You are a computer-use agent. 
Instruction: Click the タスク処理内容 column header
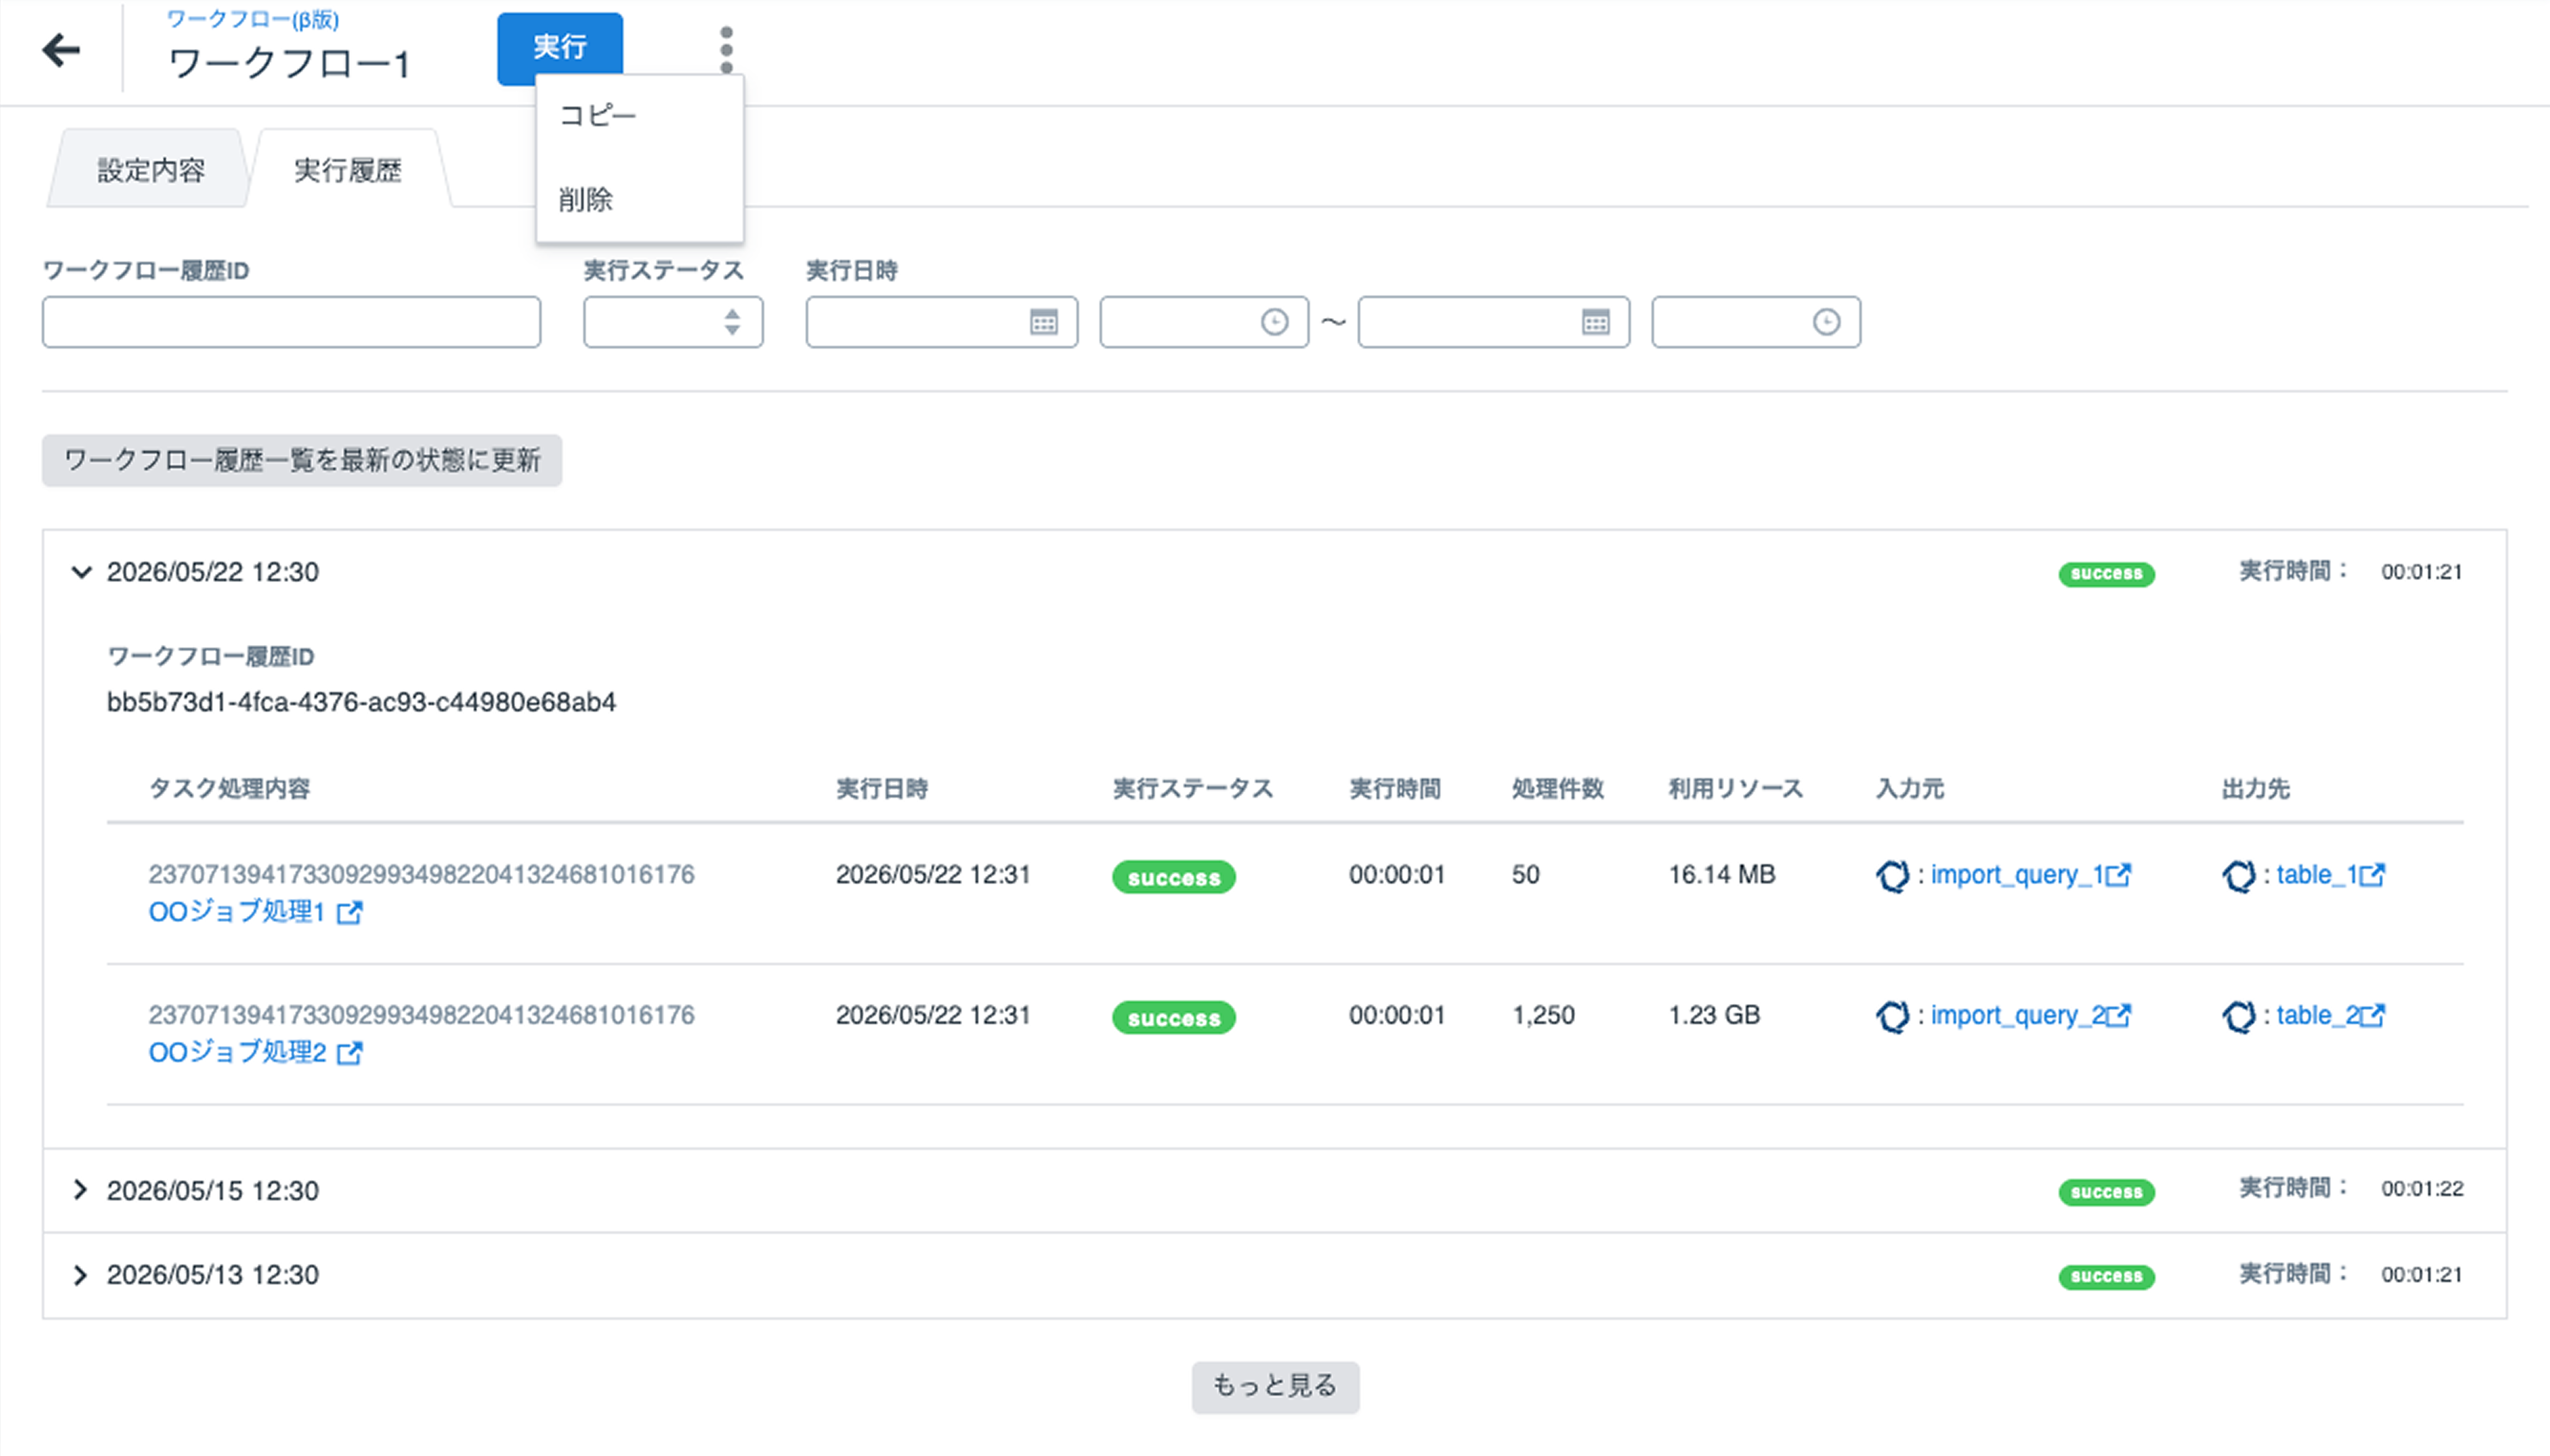tap(229, 788)
